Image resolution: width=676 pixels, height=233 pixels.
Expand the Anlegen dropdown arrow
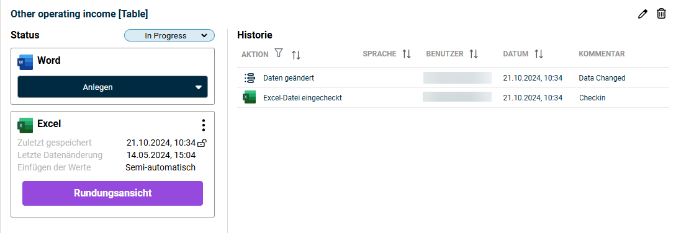point(198,87)
